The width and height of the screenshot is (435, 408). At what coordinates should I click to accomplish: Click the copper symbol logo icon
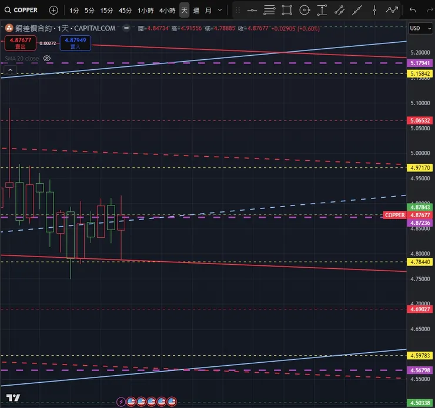[x=9, y=28]
